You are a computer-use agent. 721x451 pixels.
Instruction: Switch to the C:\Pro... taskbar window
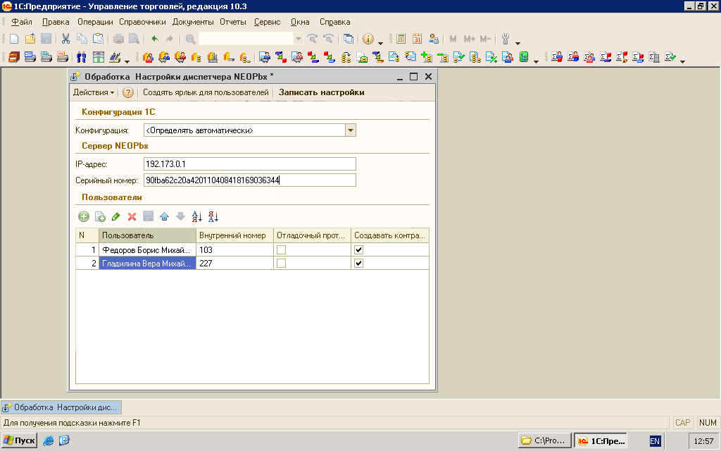(544, 440)
